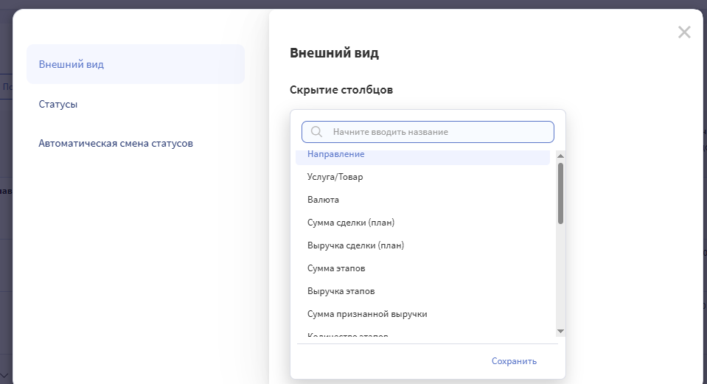Go to the 'Автоматическая смена статусов' section
The image size is (707, 384).
point(116,143)
